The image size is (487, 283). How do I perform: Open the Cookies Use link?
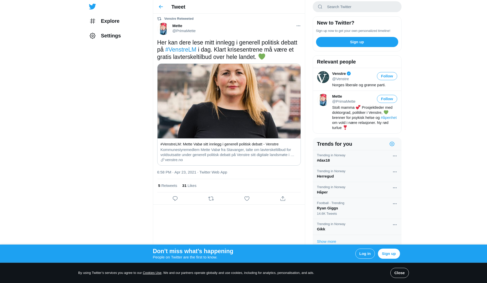point(152,273)
